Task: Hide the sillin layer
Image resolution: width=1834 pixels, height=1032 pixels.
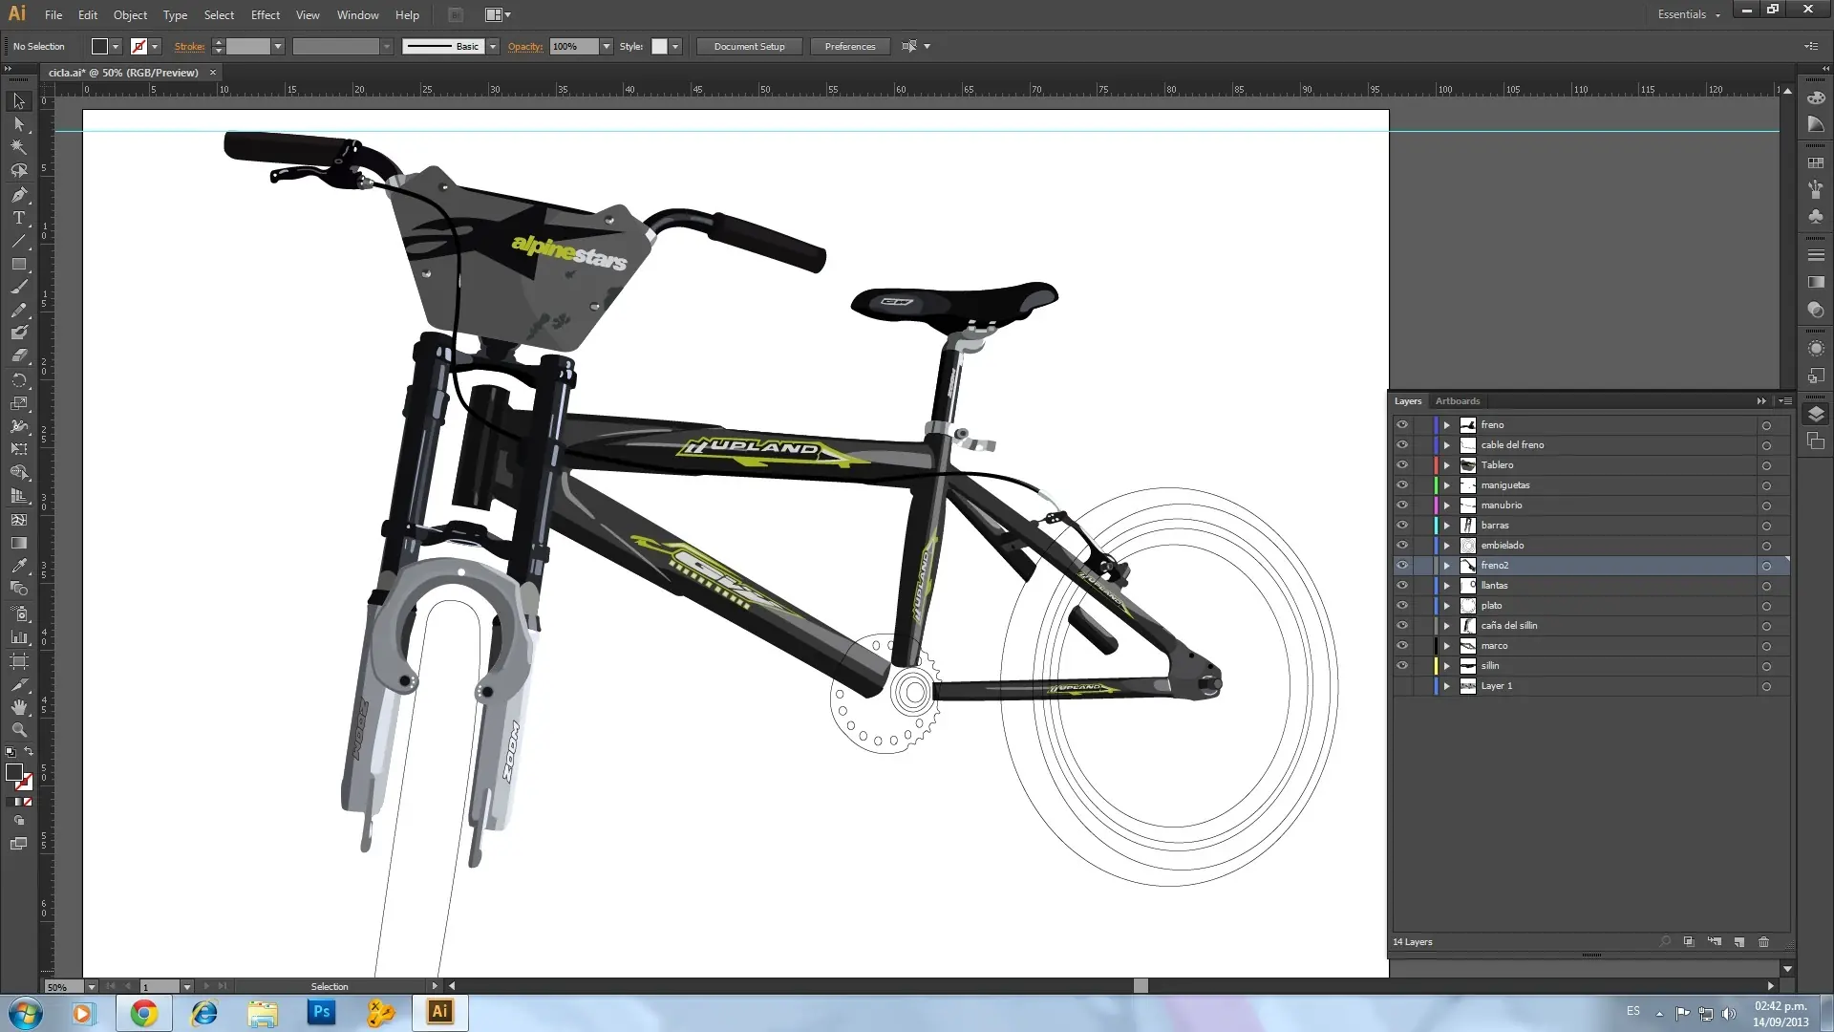Action: (1401, 666)
